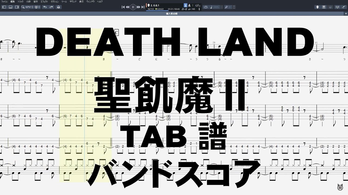Pause playback
This screenshot has width=348, height=195.
[x=133, y=7]
